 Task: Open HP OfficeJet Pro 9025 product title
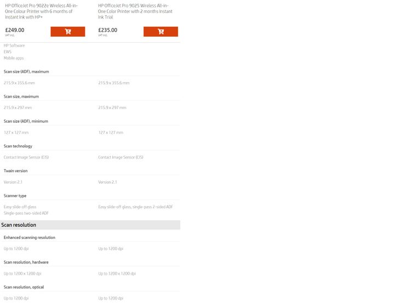coord(135,12)
